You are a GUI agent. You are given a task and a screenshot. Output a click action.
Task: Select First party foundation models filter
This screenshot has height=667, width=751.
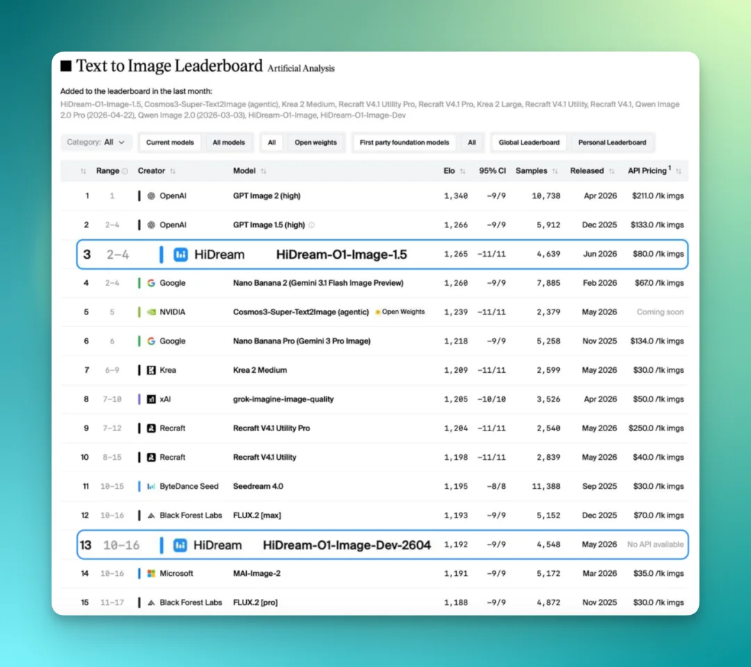tap(404, 143)
